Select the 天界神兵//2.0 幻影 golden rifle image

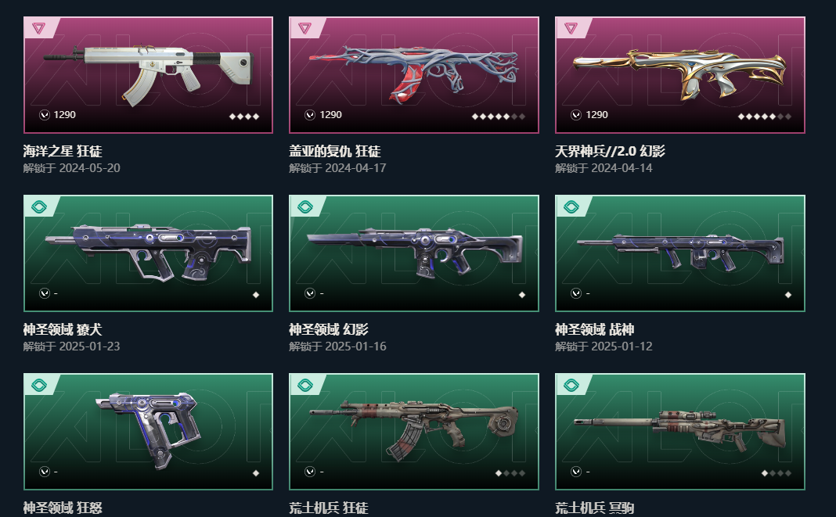(x=679, y=74)
